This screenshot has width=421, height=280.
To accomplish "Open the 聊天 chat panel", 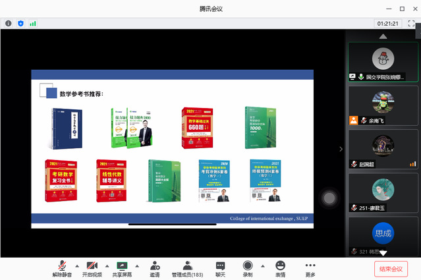I will point(220,269).
